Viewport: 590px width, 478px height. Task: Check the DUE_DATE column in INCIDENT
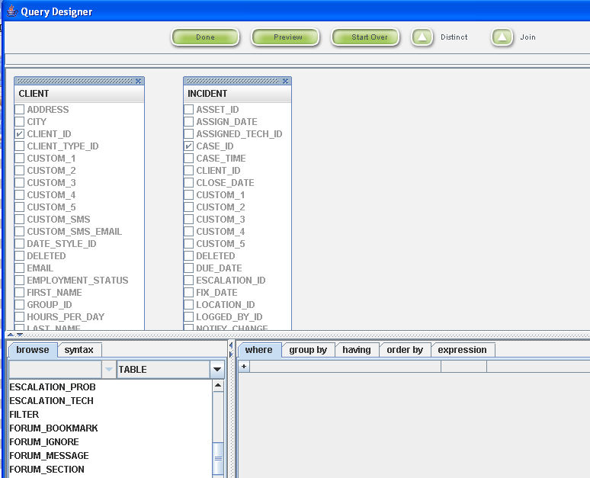pos(189,268)
